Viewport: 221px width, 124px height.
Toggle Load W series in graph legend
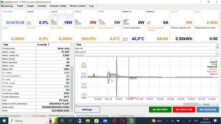pos(213,62)
